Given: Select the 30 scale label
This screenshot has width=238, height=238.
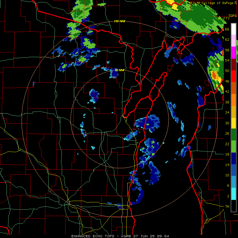Looking at the screenshot, I should pyautogui.click(x=227, y=123).
